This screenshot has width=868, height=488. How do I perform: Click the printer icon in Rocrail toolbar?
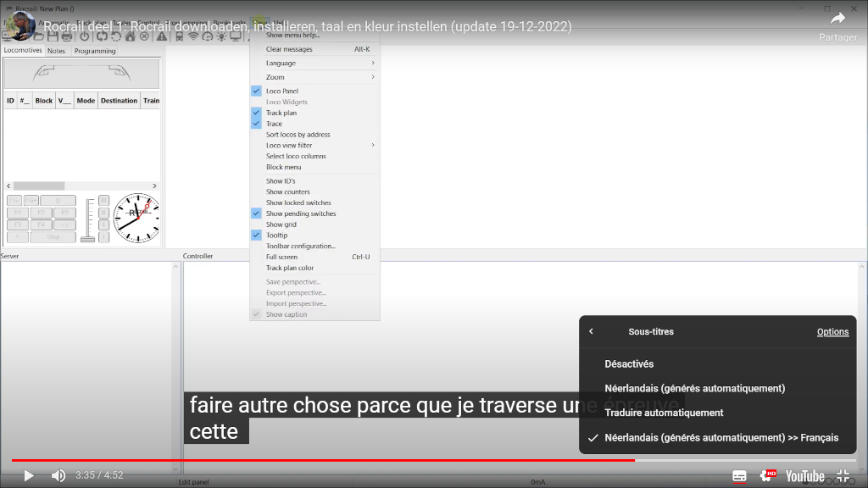(67, 36)
